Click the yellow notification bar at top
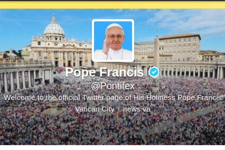This screenshot has width=225, height=150. coord(112,5)
